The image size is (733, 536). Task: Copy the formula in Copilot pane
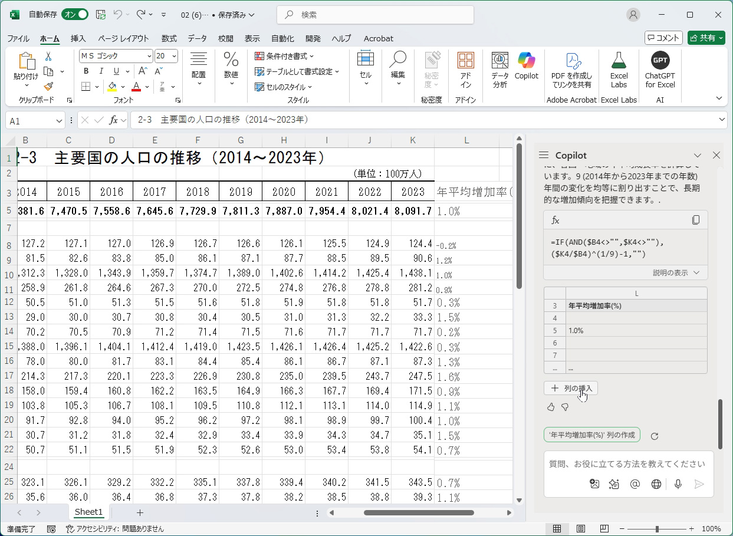[x=696, y=220]
